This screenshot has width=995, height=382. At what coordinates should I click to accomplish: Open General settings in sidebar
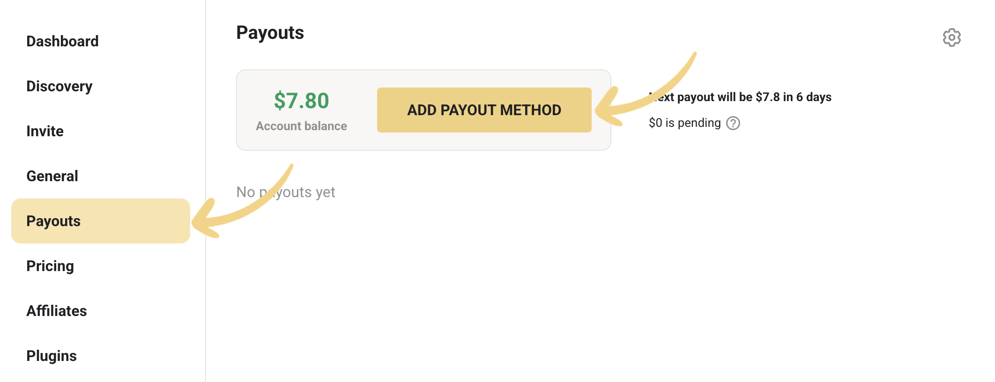point(52,176)
